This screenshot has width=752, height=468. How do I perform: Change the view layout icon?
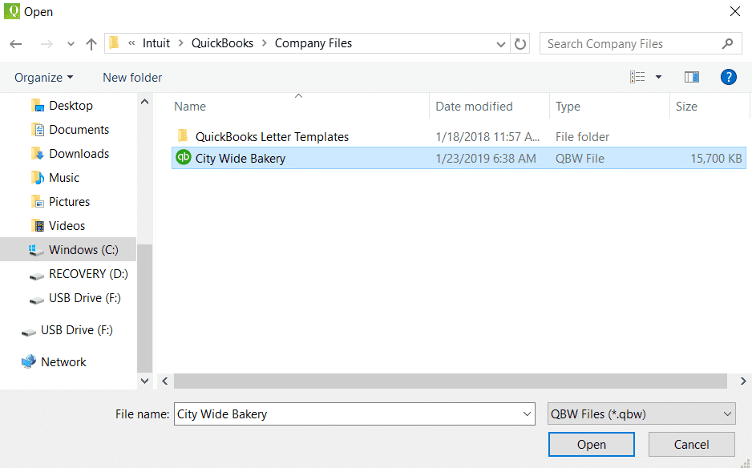click(x=637, y=77)
